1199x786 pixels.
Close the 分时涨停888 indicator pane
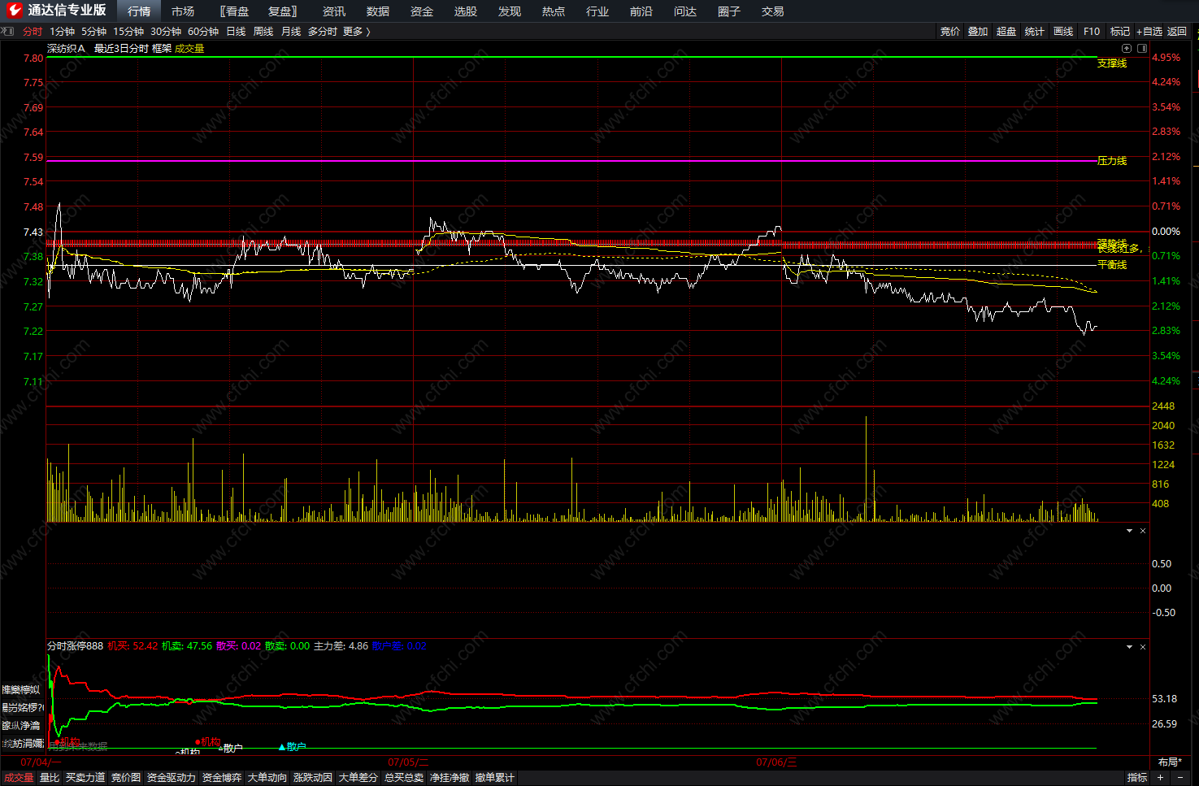coord(1143,647)
